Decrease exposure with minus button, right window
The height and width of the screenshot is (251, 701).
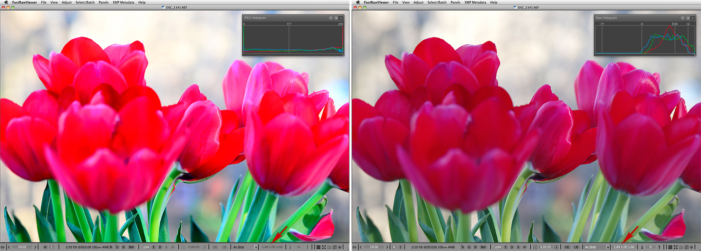[x=535, y=247]
